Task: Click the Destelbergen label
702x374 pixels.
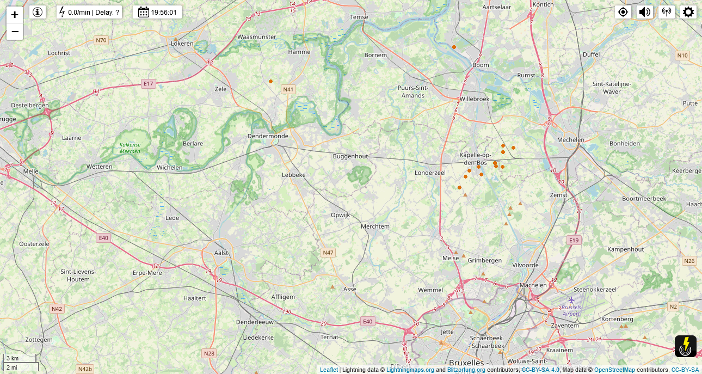Action: pos(30,105)
